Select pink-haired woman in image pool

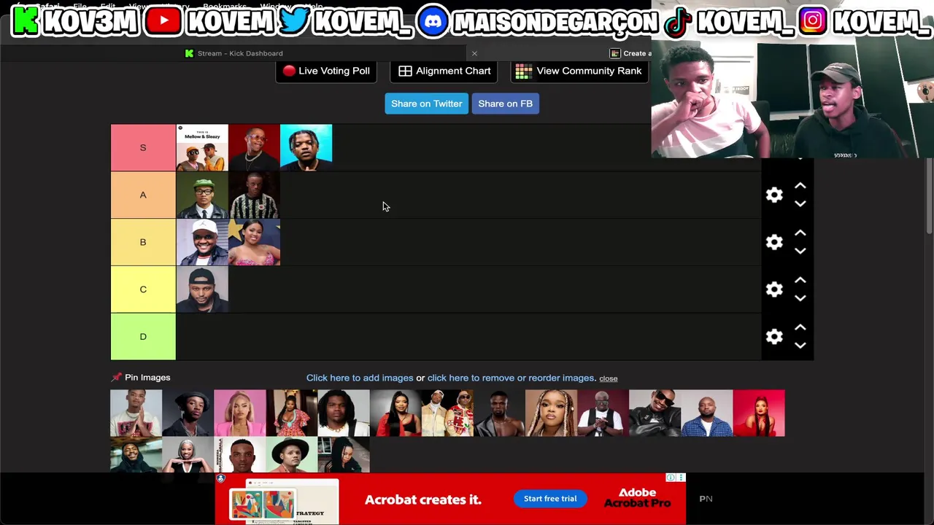click(x=240, y=413)
